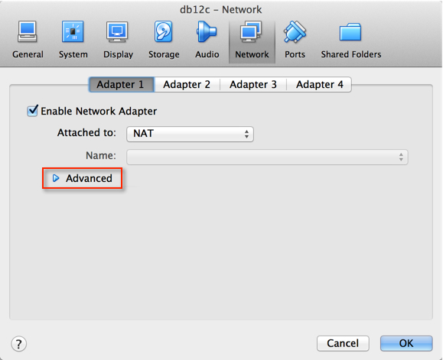Expand the Advanced disclosure triangle

coord(56,178)
